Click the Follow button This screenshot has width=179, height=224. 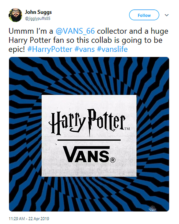[x=144, y=15]
